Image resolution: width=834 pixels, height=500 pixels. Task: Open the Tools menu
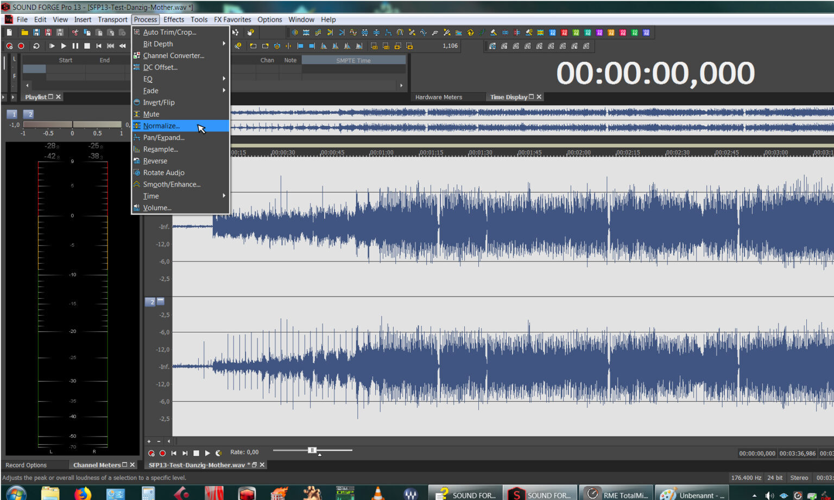[x=199, y=20]
